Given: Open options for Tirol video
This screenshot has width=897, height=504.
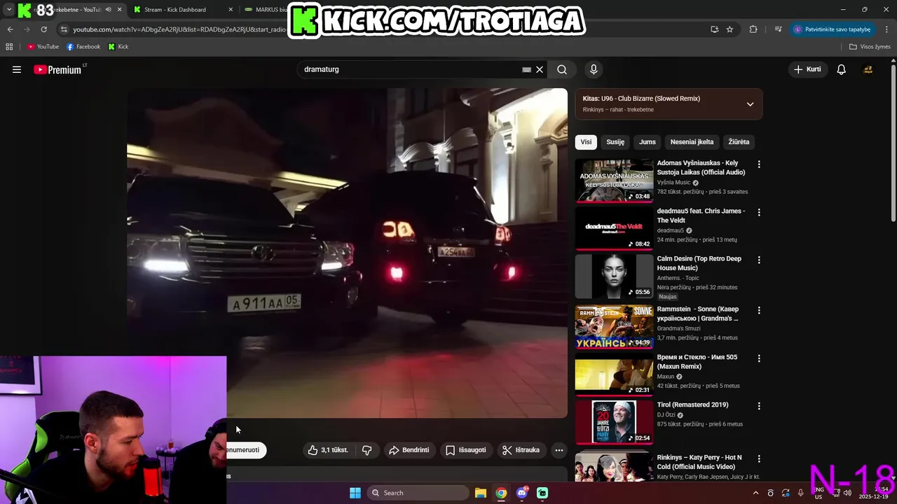Looking at the screenshot, I should [759, 405].
